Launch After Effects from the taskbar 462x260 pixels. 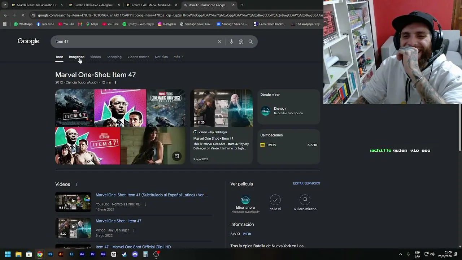(82, 254)
